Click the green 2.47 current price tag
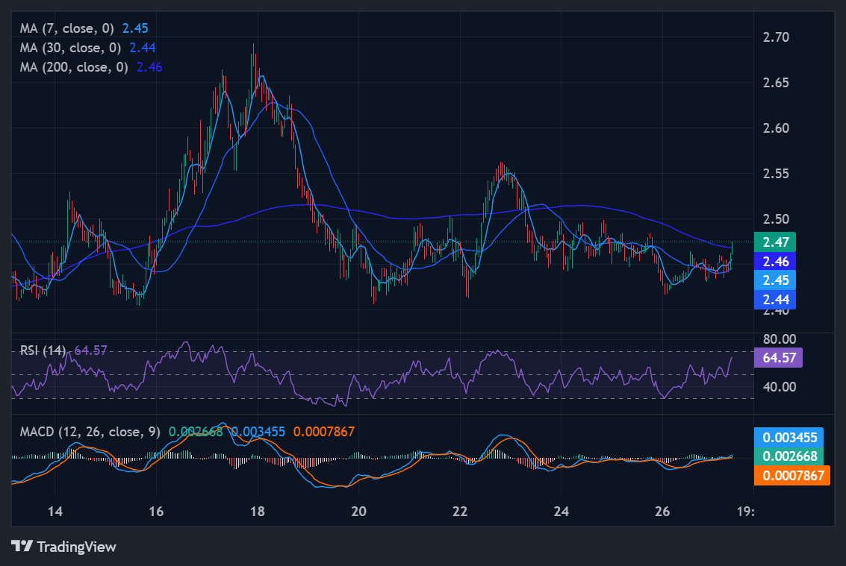The height and width of the screenshot is (566, 846). point(774,242)
